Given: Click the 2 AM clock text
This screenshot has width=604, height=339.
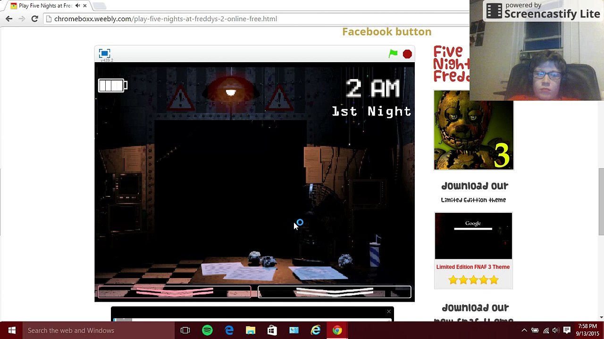Looking at the screenshot, I should pos(373,89).
